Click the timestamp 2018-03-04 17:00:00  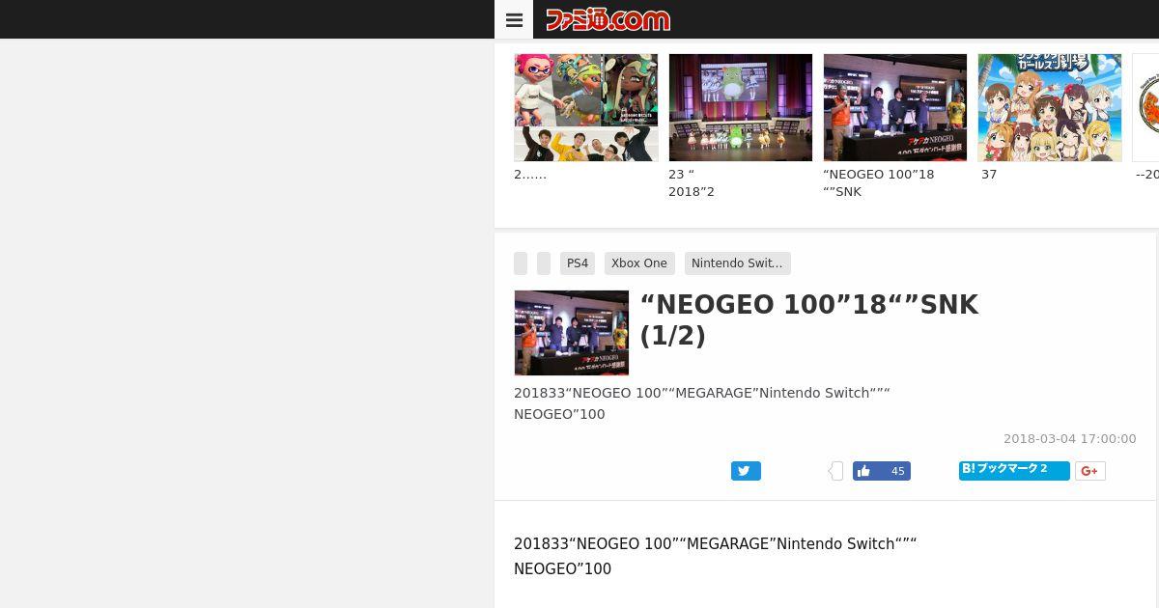(x=1070, y=439)
